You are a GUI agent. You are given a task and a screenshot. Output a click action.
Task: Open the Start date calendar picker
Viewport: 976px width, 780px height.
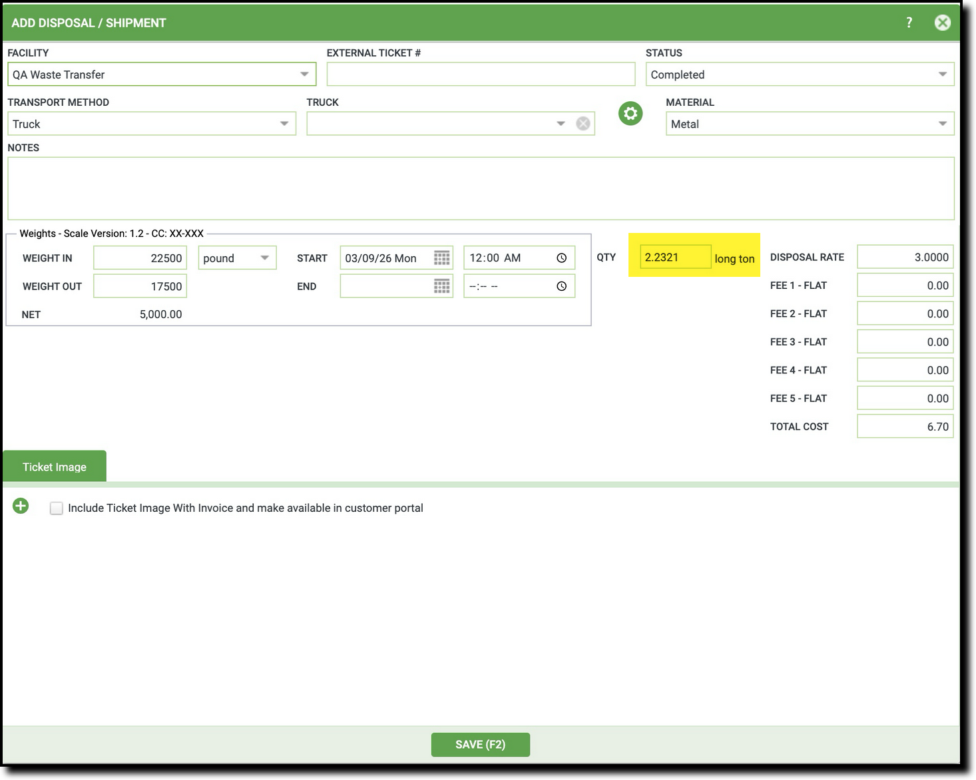[x=441, y=258]
